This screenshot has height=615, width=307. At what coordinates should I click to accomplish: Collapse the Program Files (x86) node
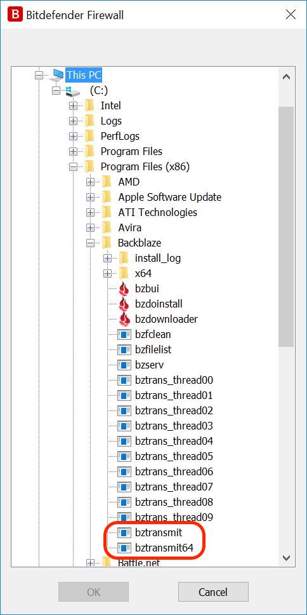[x=73, y=167]
